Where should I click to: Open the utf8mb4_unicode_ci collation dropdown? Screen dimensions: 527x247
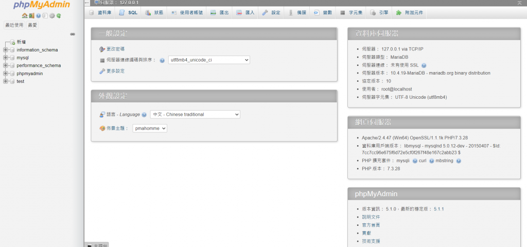point(209,60)
